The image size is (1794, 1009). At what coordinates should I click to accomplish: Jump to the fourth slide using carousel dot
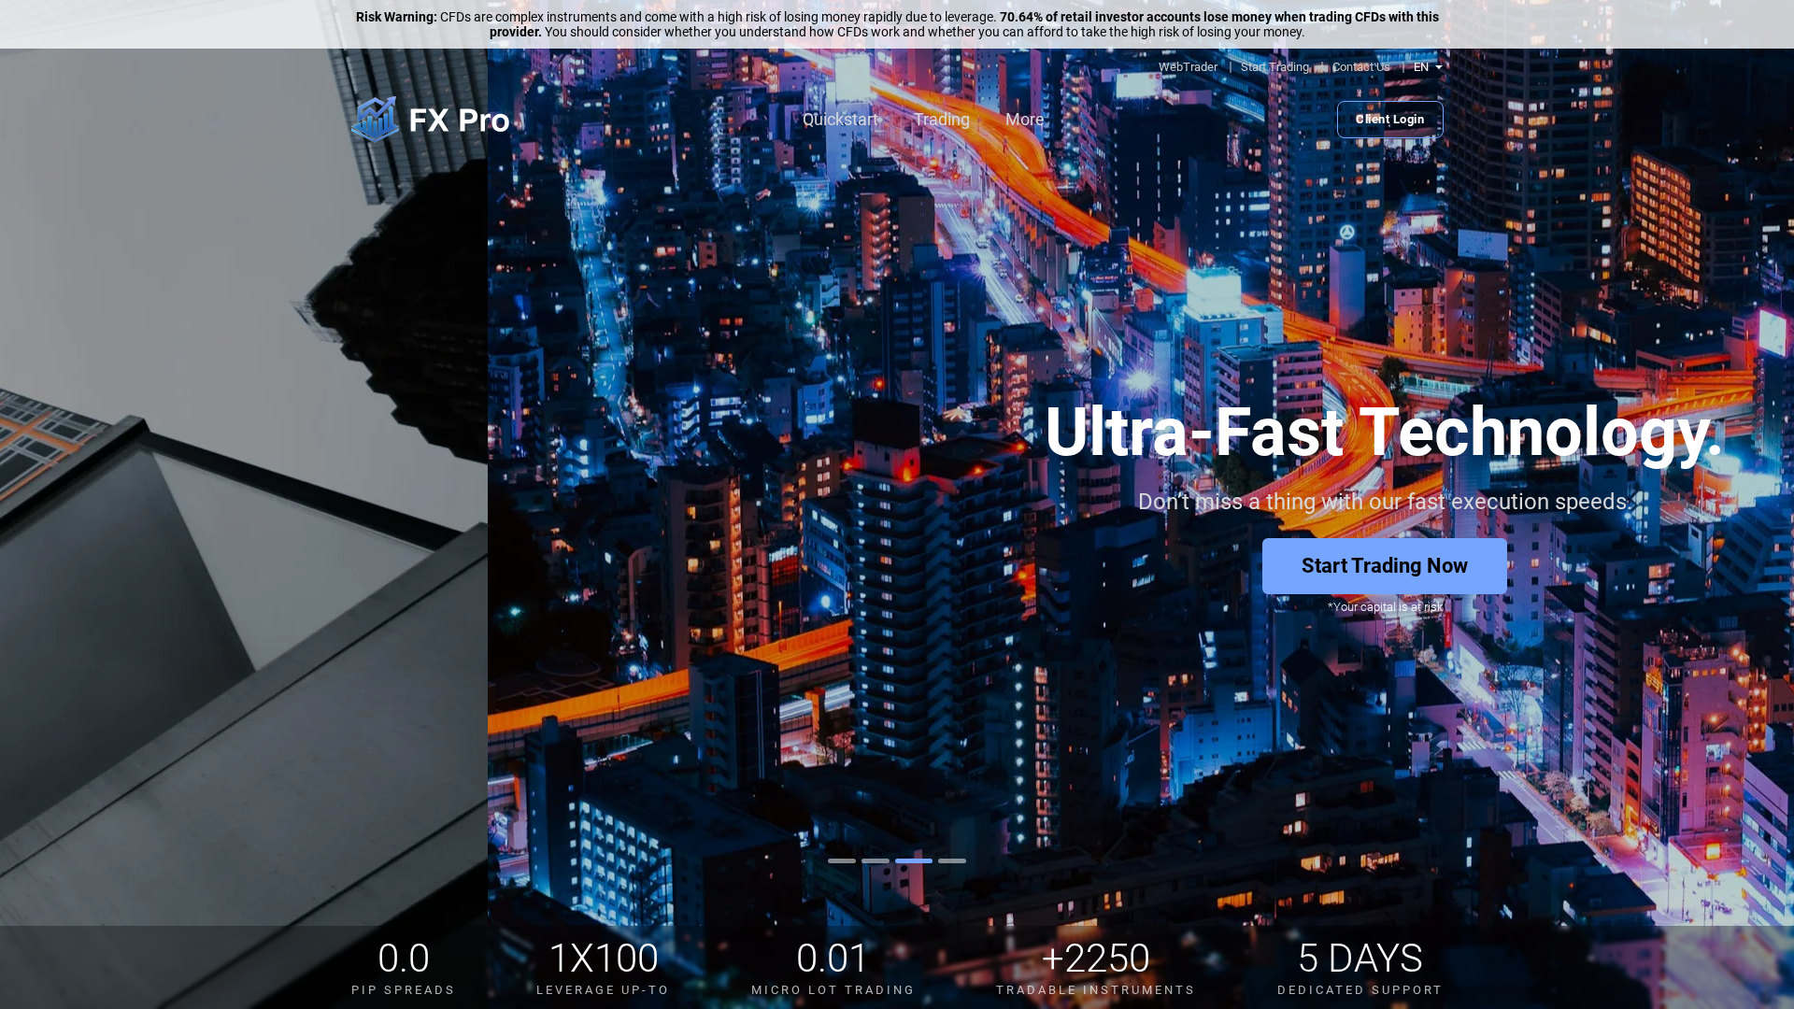pyautogui.click(x=951, y=860)
